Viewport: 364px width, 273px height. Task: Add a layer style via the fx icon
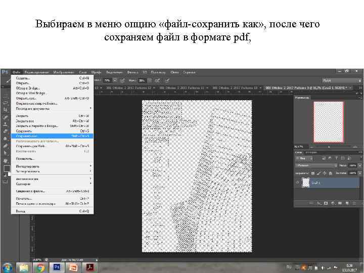(319, 203)
